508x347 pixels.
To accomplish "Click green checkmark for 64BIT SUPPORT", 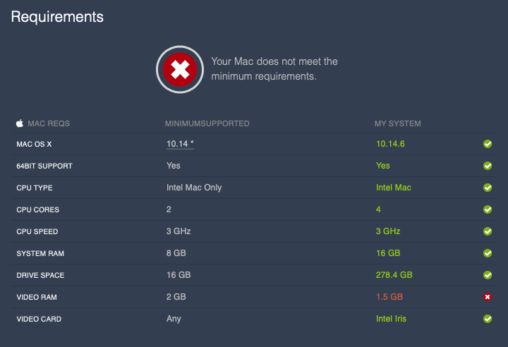I will 487,166.
